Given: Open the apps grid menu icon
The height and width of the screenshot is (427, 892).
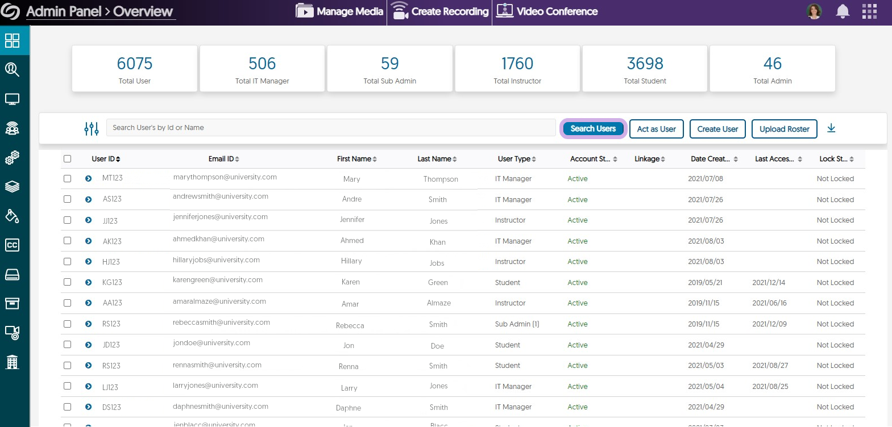Looking at the screenshot, I should click(x=869, y=11).
